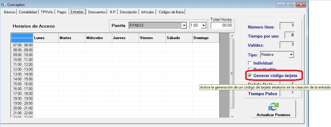The height and width of the screenshot is (127, 331).
Task: Click the 16:00 - 17:00 row header
Action: [x=22, y=89]
